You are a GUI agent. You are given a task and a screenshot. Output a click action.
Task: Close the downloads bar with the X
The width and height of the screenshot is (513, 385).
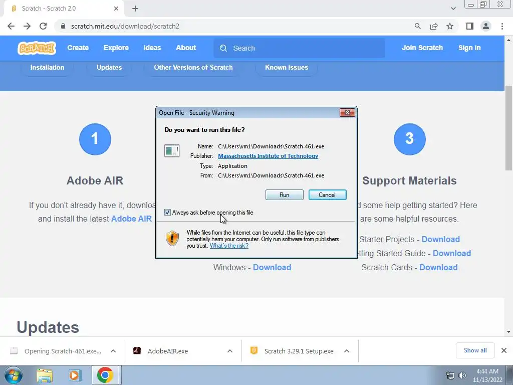tap(504, 350)
